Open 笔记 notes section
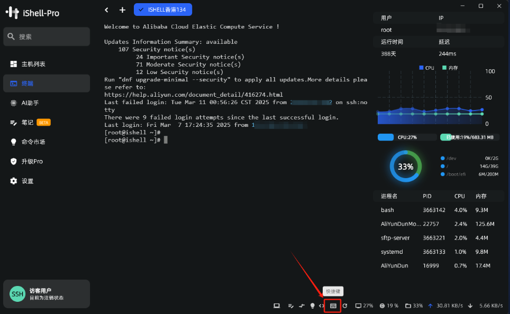This screenshot has width=510, height=314. (47, 123)
